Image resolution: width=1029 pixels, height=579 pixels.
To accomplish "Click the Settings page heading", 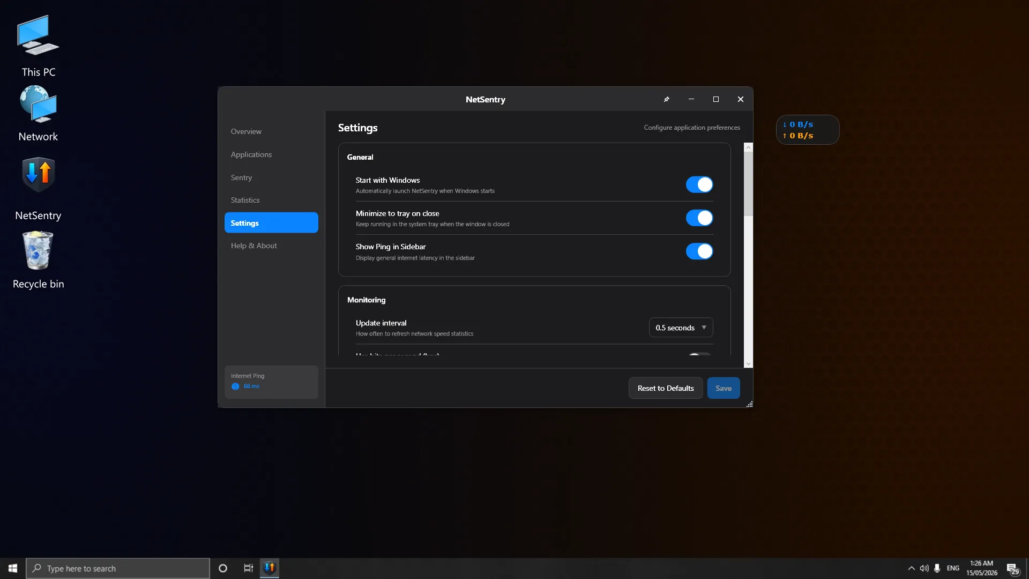I will tap(358, 128).
